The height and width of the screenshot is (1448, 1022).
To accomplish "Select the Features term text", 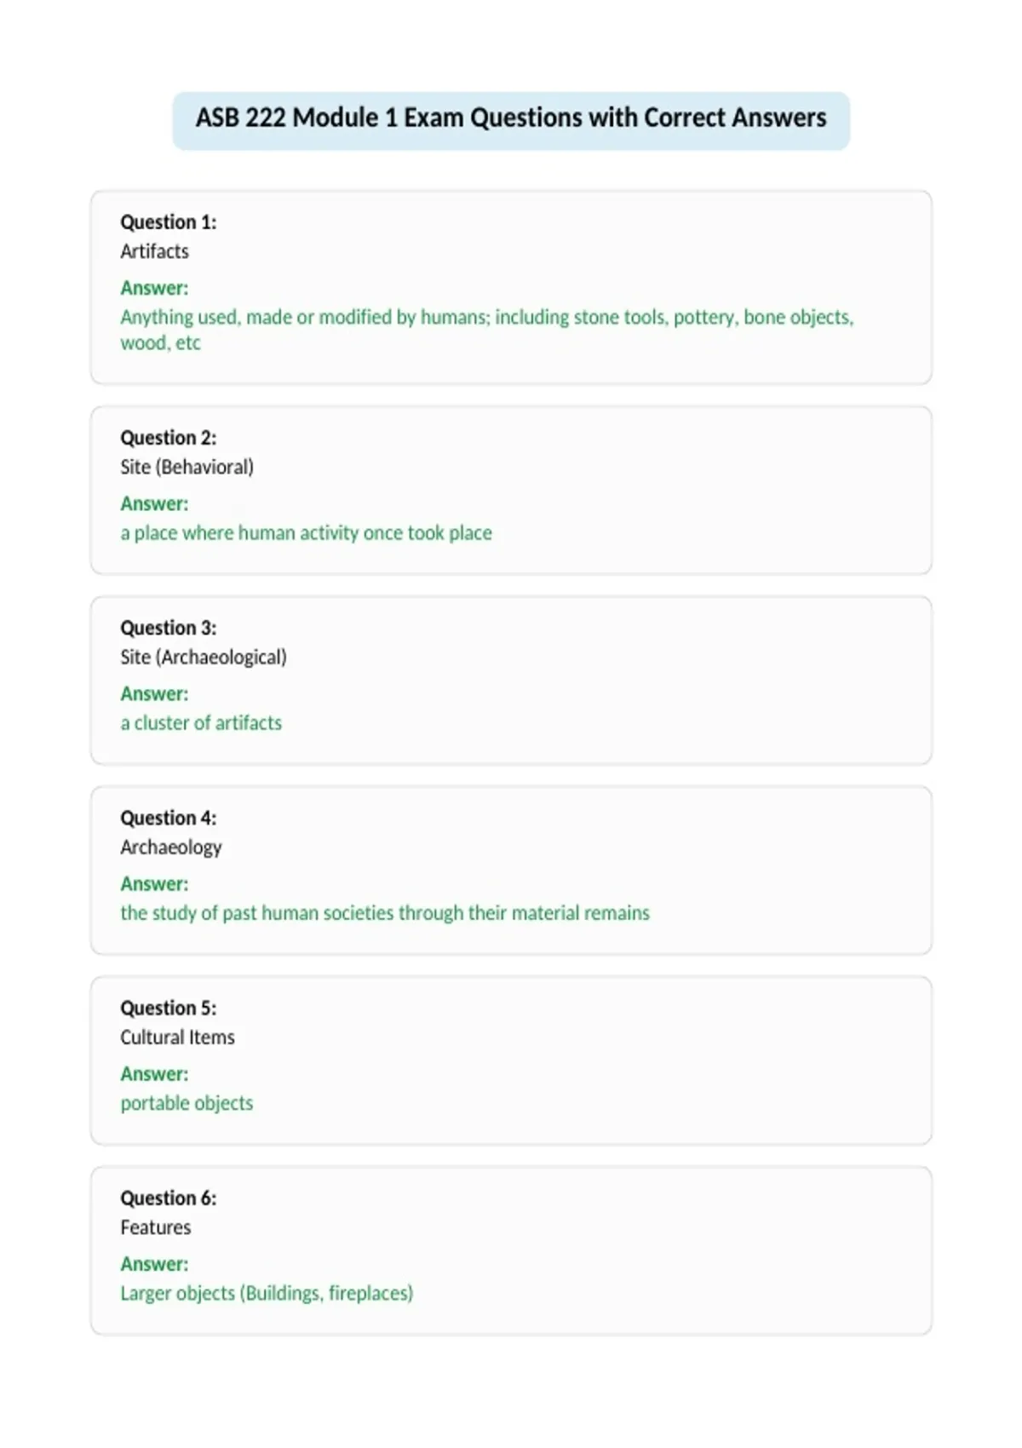I will [x=155, y=1227].
